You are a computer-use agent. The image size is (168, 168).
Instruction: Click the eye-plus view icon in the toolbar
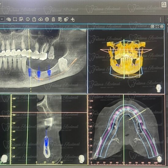[9, 19]
